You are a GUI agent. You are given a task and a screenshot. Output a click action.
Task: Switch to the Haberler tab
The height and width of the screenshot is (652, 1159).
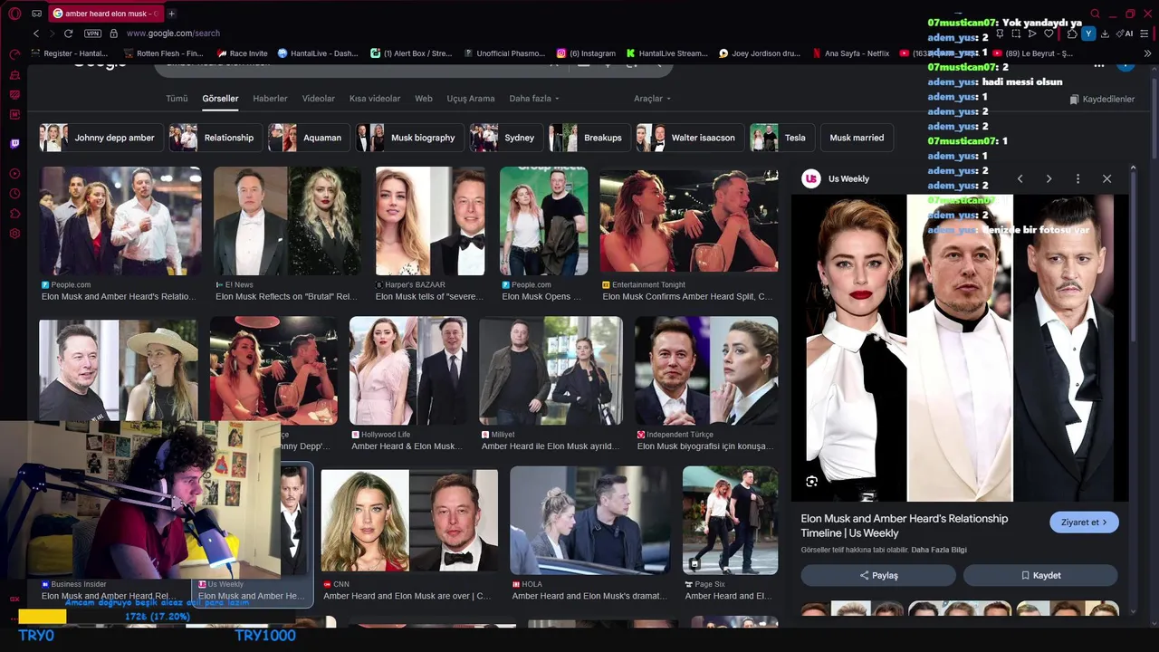pos(270,98)
